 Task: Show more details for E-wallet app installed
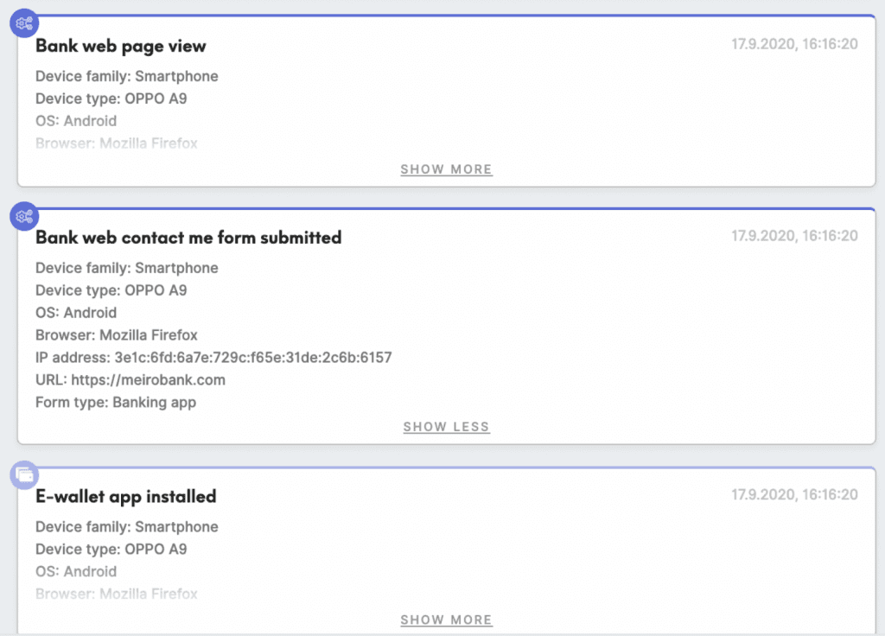pyautogui.click(x=446, y=620)
